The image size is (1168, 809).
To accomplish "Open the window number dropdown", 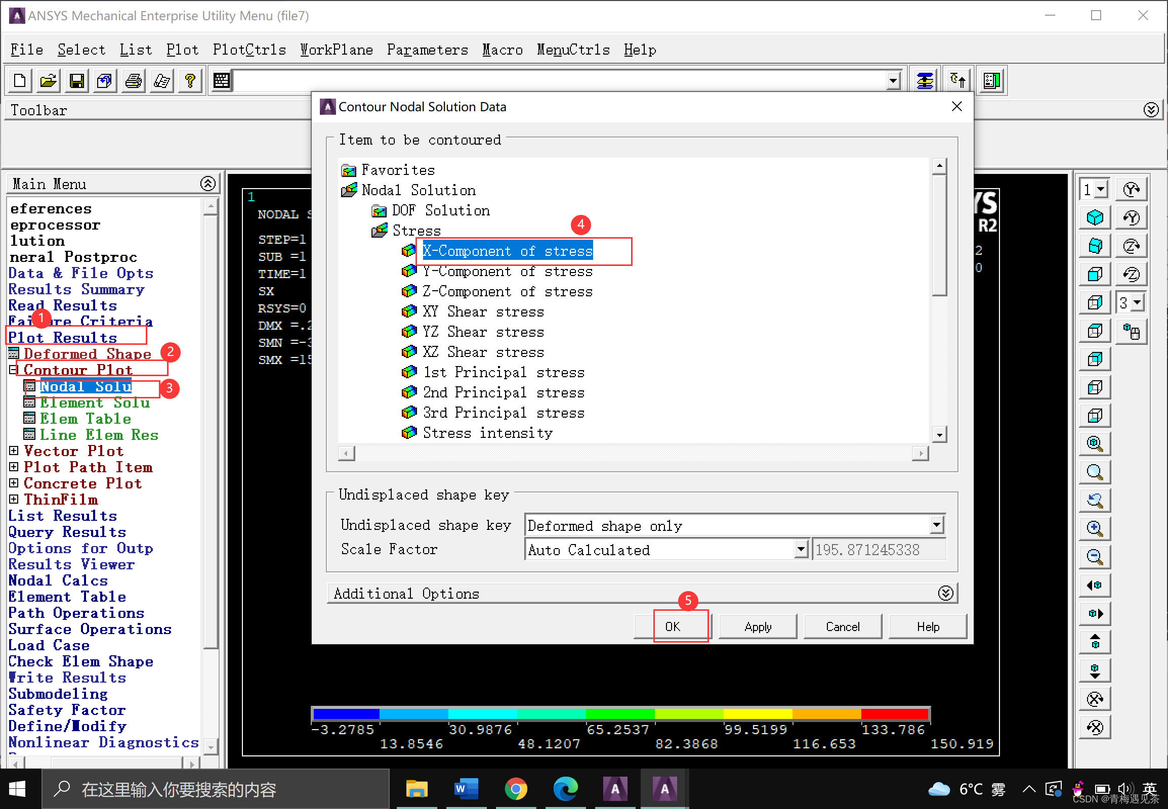I will tap(1101, 190).
